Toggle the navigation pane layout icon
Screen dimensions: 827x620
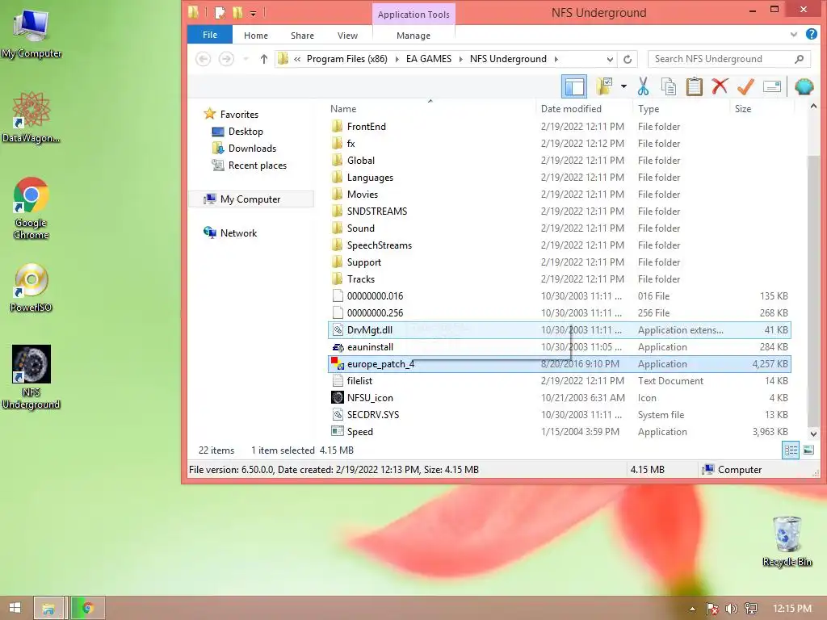(x=574, y=86)
